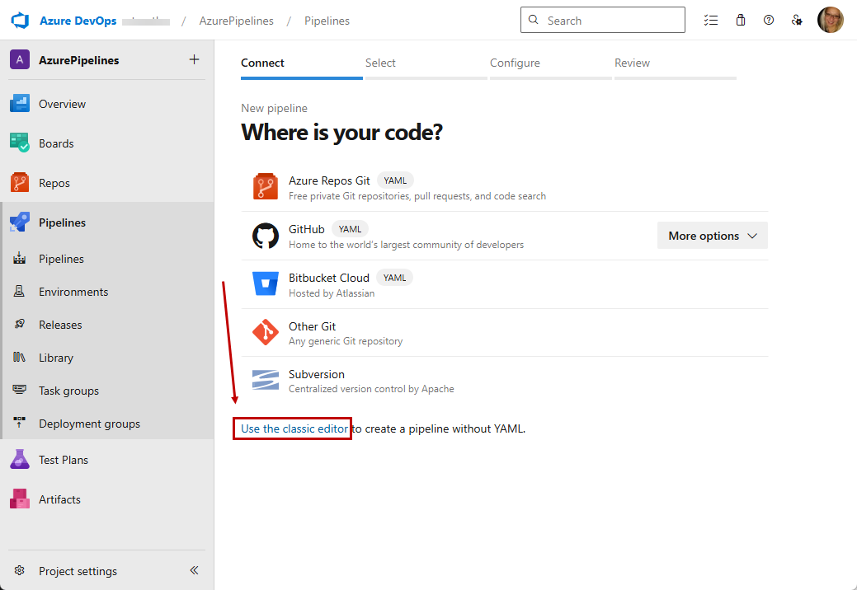Open the Artifacts hub icon
The height and width of the screenshot is (590, 857).
coord(20,499)
